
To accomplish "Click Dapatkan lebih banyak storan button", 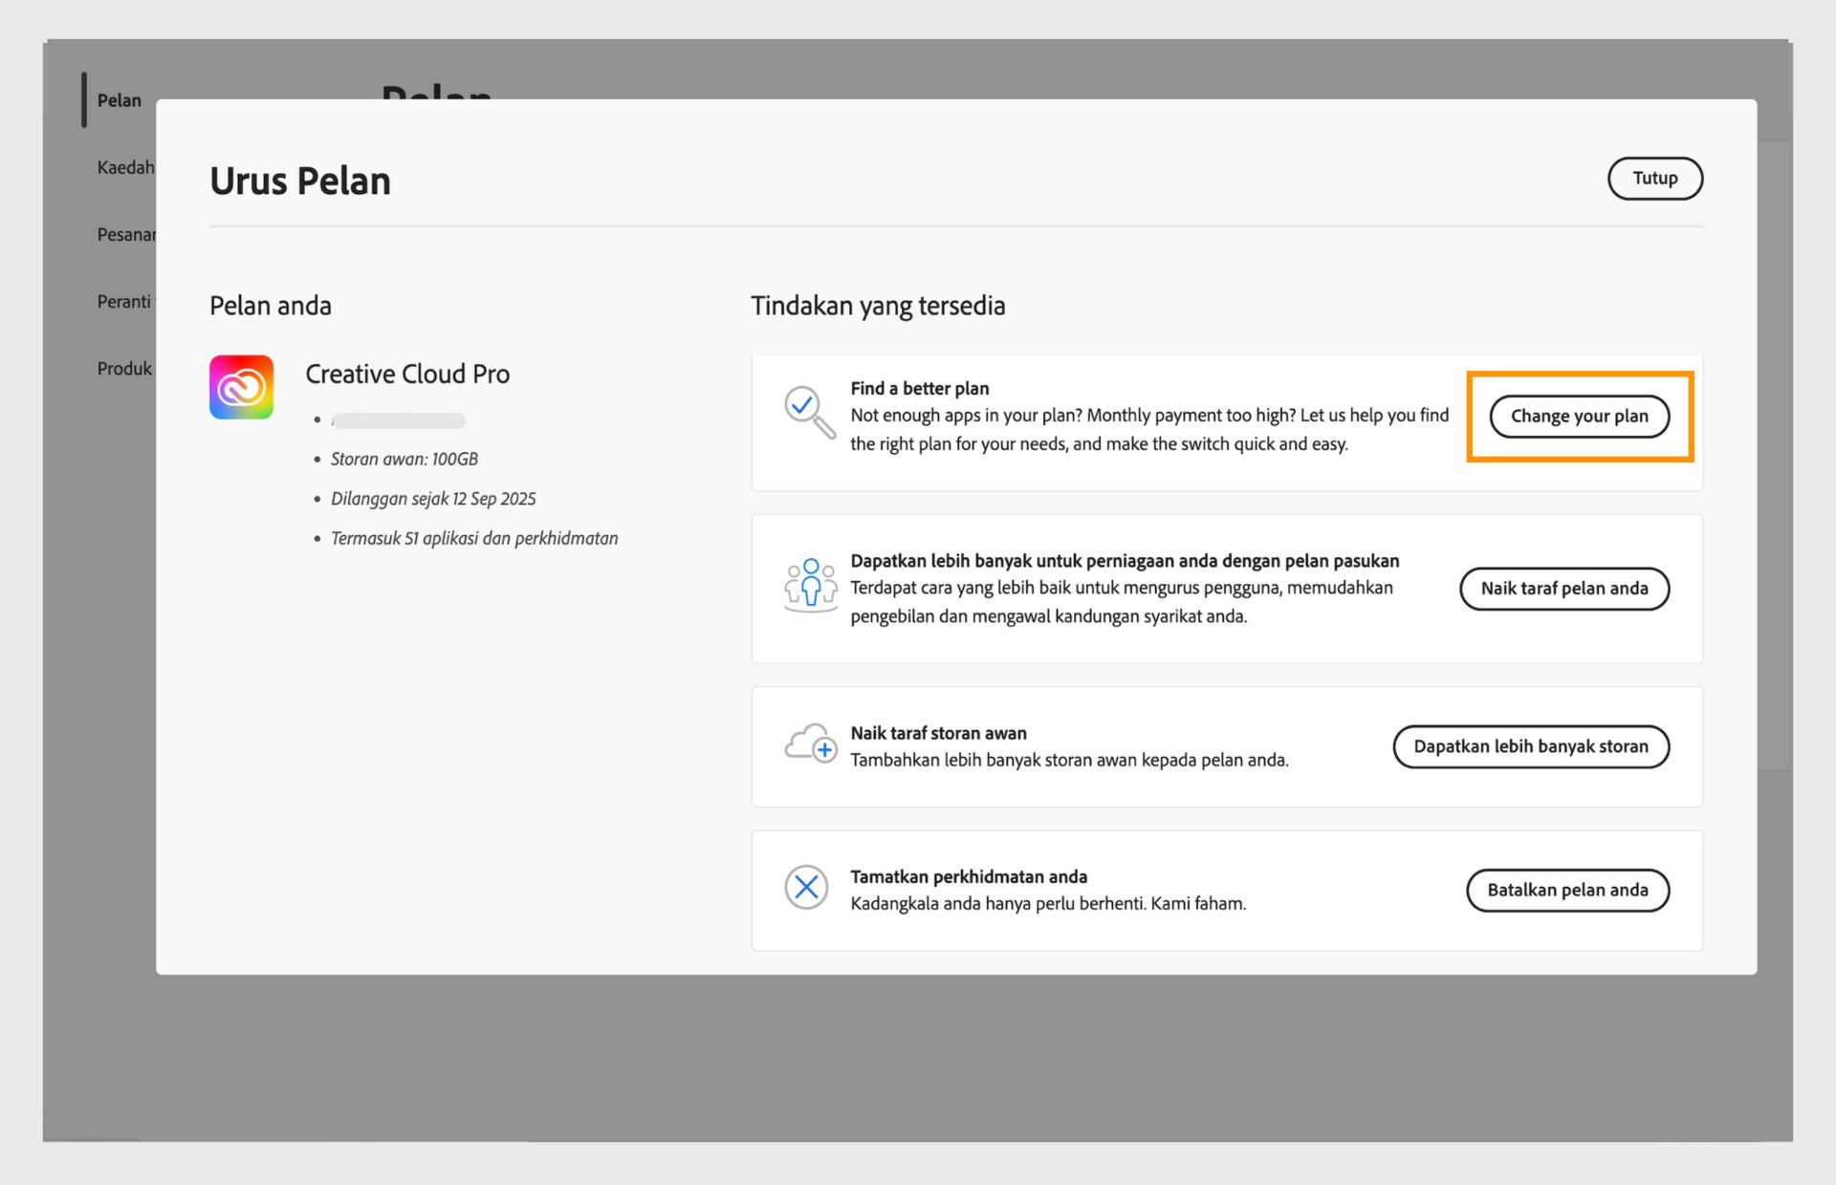I will click(1530, 746).
